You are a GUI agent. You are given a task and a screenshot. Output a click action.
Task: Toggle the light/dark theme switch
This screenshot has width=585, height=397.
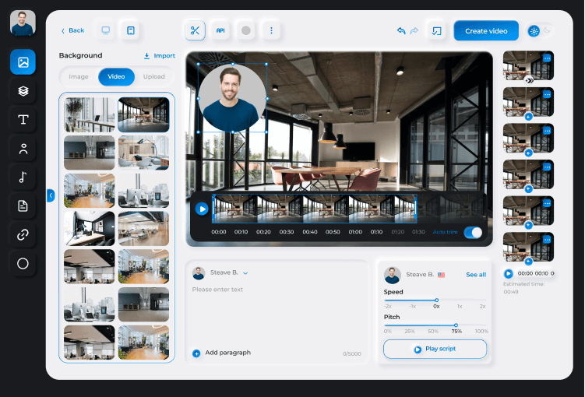pyautogui.click(x=540, y=31)
